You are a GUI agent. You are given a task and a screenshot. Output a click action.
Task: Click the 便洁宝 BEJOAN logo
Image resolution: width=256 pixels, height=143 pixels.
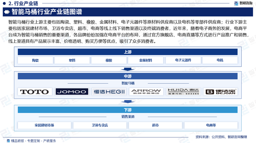[221, 92]
